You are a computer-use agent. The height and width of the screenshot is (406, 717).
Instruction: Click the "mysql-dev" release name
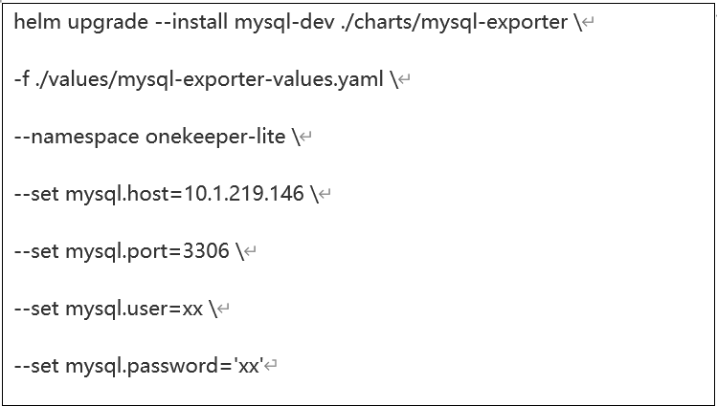[x=284, y=24]
